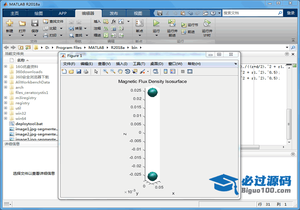Screen dimensions: 300x210
Task: Click 运行并前进 (Run and Advance) icon
Action: point(172,23)
